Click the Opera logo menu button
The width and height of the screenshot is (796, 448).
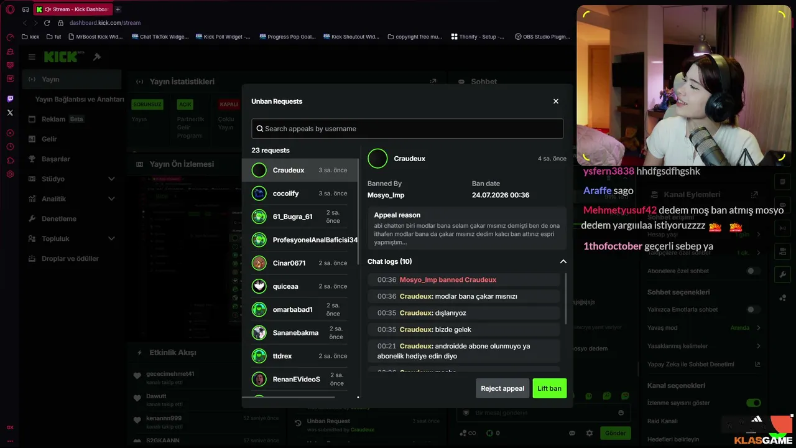click(x=10, y=9)
